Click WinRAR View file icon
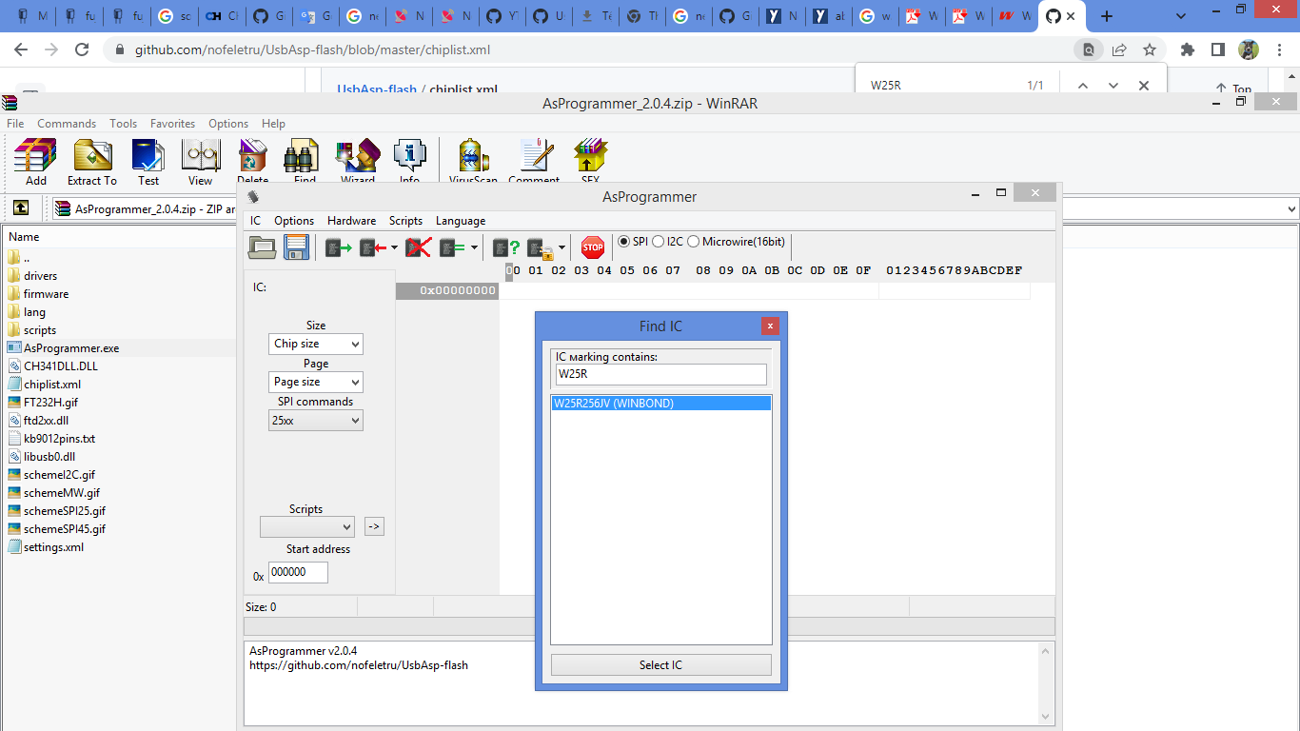1300x731 pixels. 200,162
